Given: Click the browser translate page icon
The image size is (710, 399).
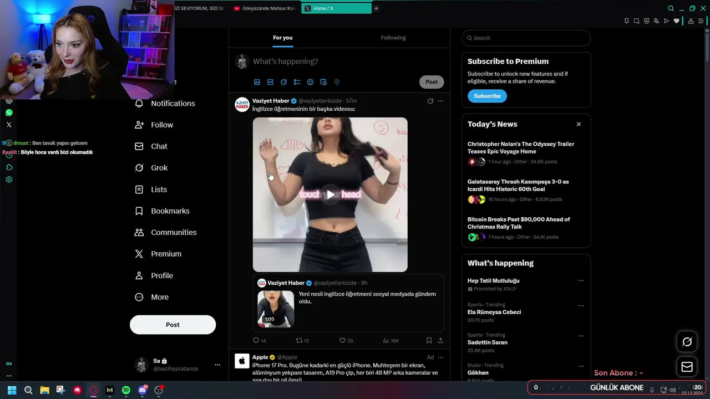Looking at the screenshot, I should pos(656,21).
